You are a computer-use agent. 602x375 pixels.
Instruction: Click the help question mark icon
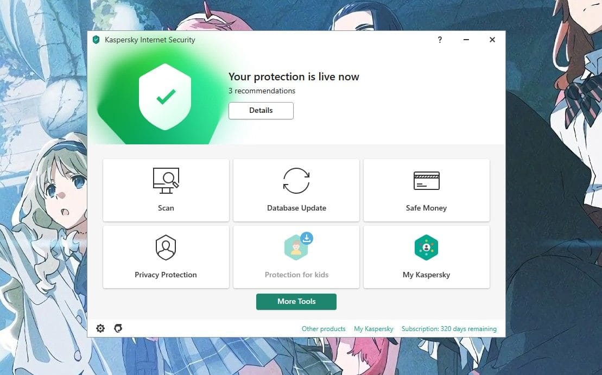tap(440, 40)
